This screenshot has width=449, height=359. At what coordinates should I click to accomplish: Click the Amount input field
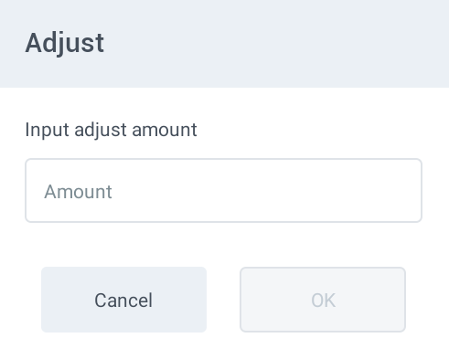223,191
